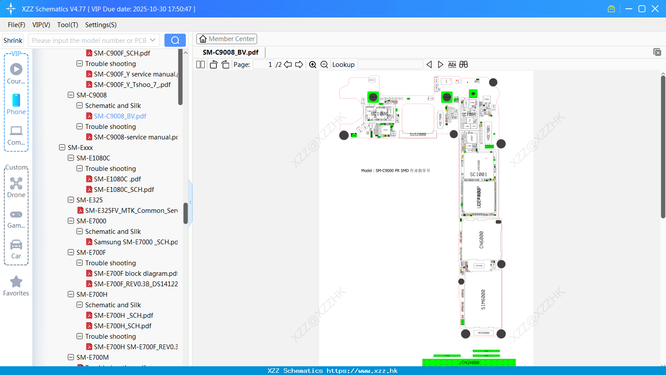Click the Member Center button
The height and width of the screenshot is (375, 666).
pyautogui.click(x=227, y=39)
